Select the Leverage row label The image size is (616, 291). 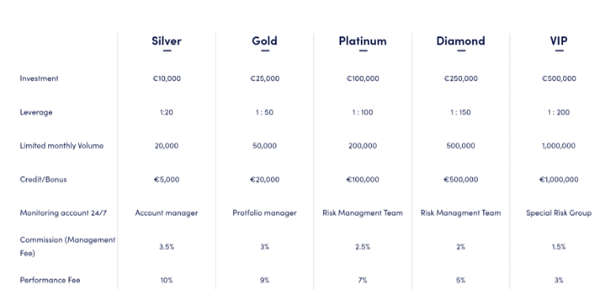tap(36, 112)
